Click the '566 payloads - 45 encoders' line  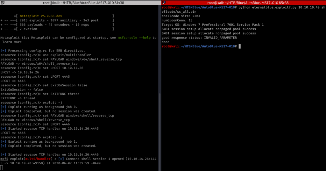tap(57, 25)
